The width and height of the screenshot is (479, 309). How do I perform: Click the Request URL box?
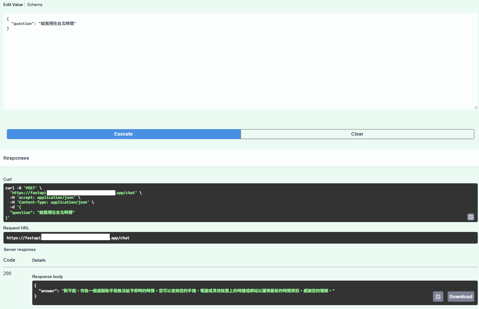point(240,238)
